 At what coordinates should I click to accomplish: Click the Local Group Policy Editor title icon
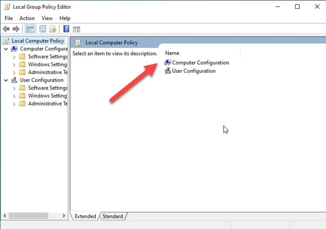pos(7,7)
